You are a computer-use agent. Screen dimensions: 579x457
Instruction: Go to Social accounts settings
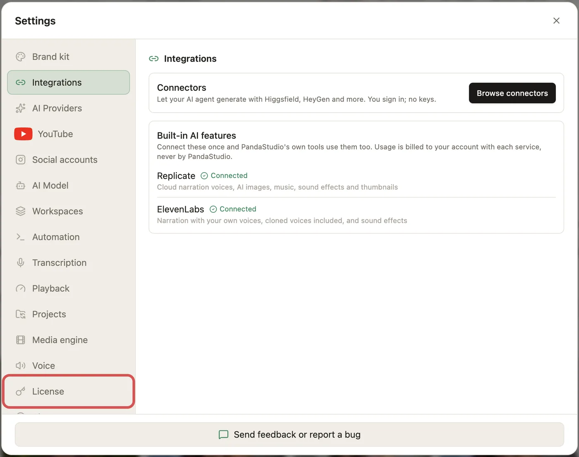68,160
